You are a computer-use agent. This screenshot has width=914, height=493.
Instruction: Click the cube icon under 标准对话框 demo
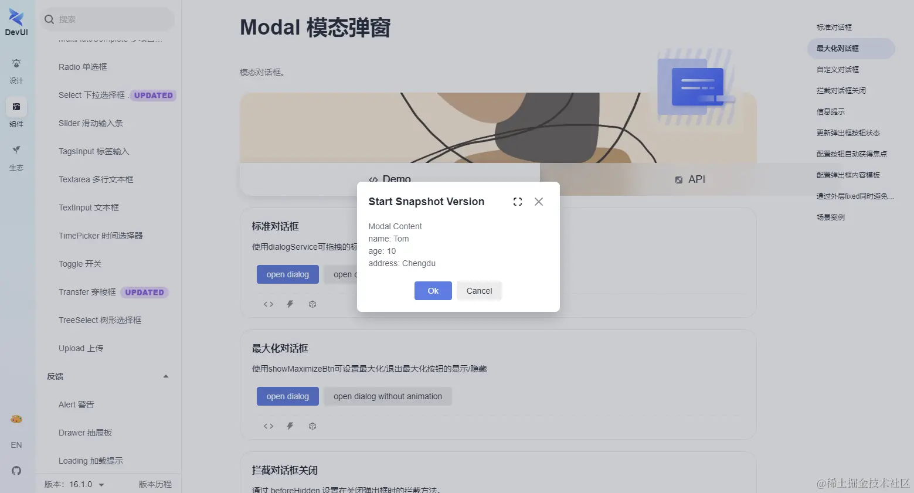pos(312,304)
